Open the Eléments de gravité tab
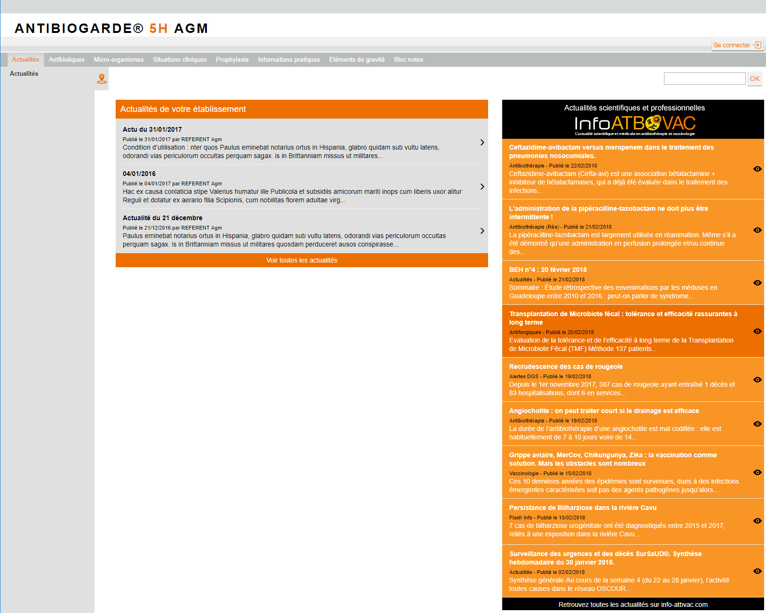This screenshot has width=766, height=613. tap(357, 60)
